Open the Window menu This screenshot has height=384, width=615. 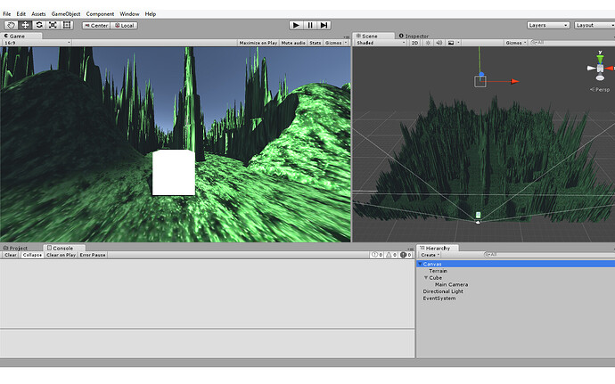point(129,13)
